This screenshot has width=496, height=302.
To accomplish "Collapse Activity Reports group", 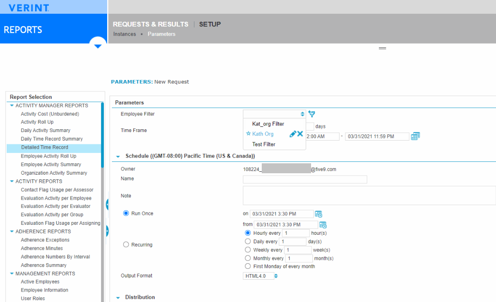I will pyautogui.click(x=12, y=181).
